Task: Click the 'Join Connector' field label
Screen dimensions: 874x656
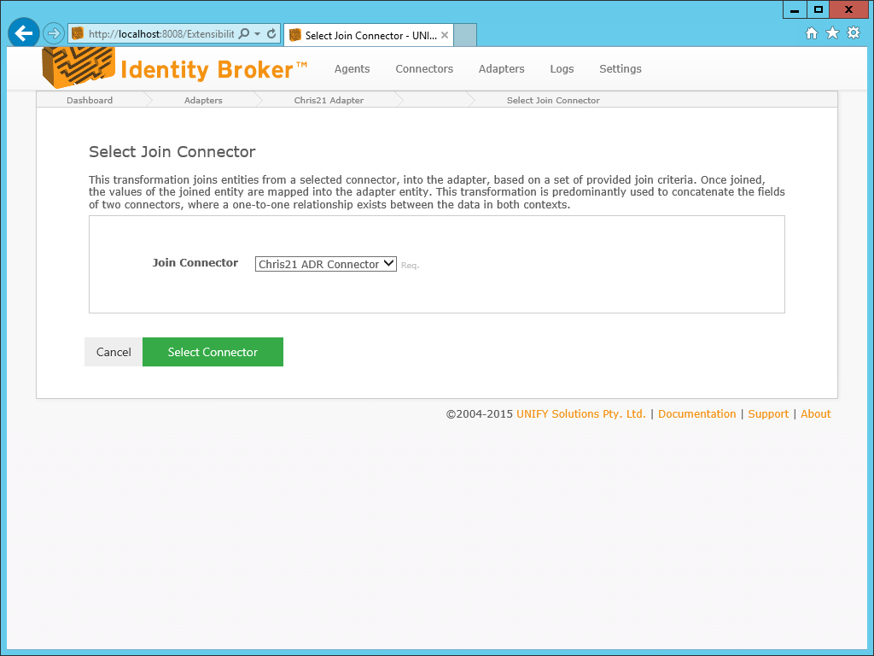Action: coord(195,263)
